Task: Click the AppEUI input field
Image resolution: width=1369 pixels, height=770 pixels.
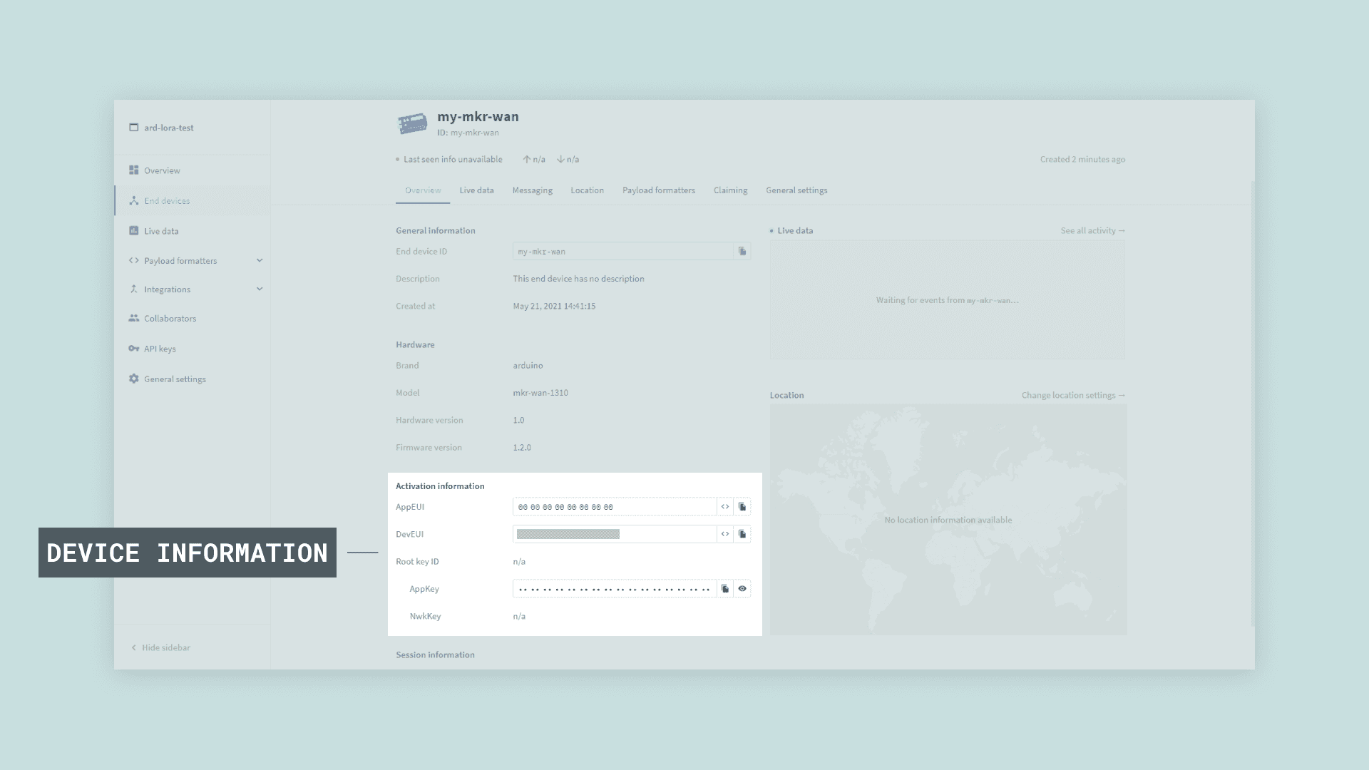Action: pyautogui.click(x=613, y=507)
